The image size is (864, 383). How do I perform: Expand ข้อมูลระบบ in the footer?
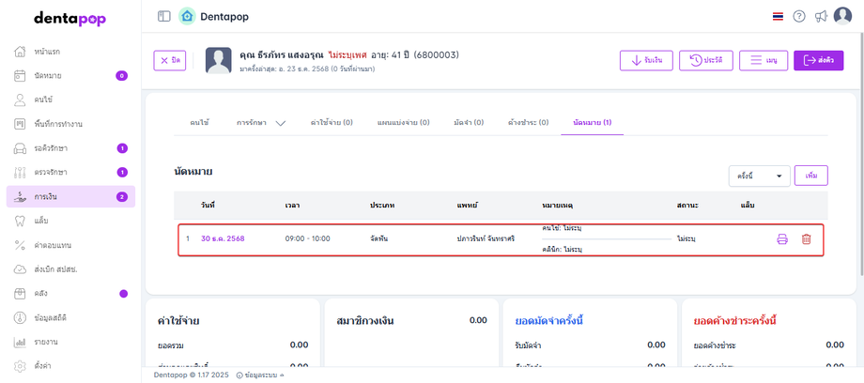(x=260, y=375)
